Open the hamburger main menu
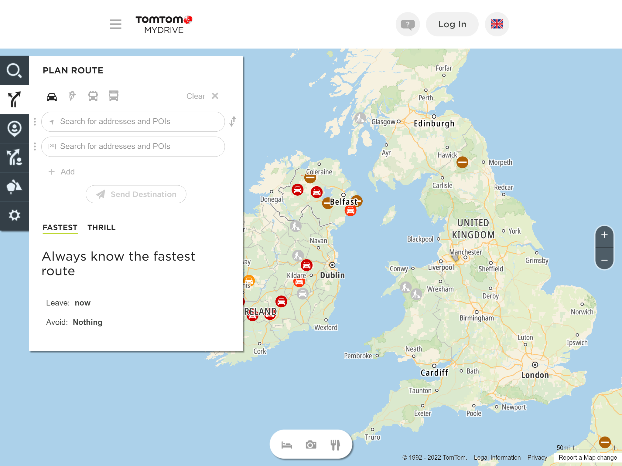Screen dimensions: 622x466 (115, 24)
